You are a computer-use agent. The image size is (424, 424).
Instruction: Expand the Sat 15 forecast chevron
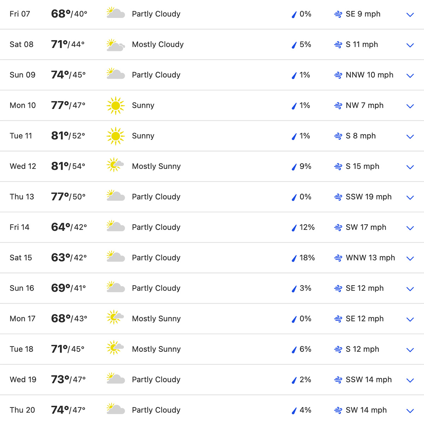pyautogui.click(x=410, y=258)
